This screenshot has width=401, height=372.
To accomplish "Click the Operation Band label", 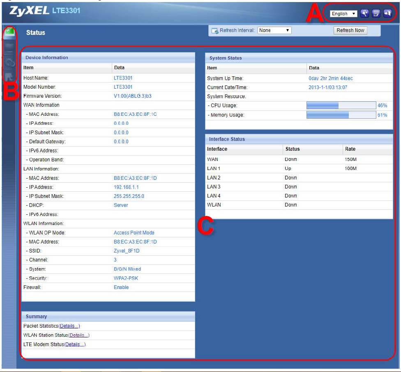I will (46, 160).
